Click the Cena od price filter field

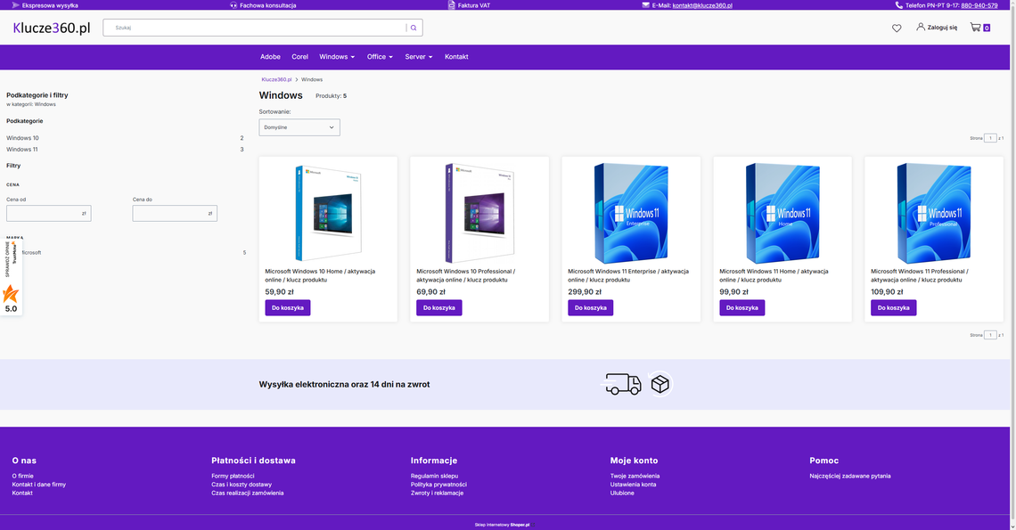coord(48,212)
